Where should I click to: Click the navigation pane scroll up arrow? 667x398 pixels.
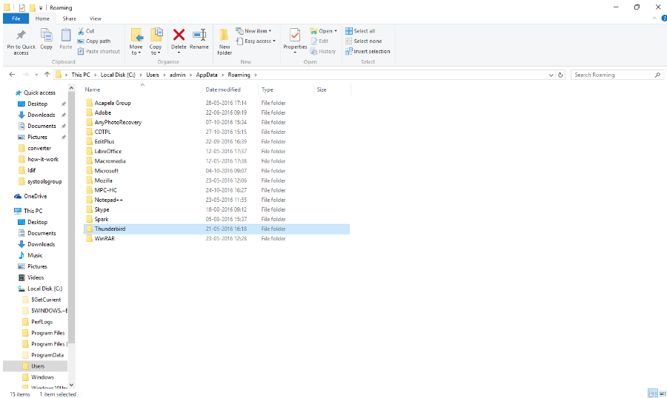click(71, 88)
